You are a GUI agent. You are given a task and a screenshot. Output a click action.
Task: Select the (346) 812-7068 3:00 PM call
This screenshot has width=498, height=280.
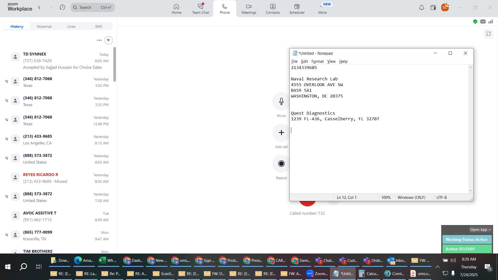point(58,82)
